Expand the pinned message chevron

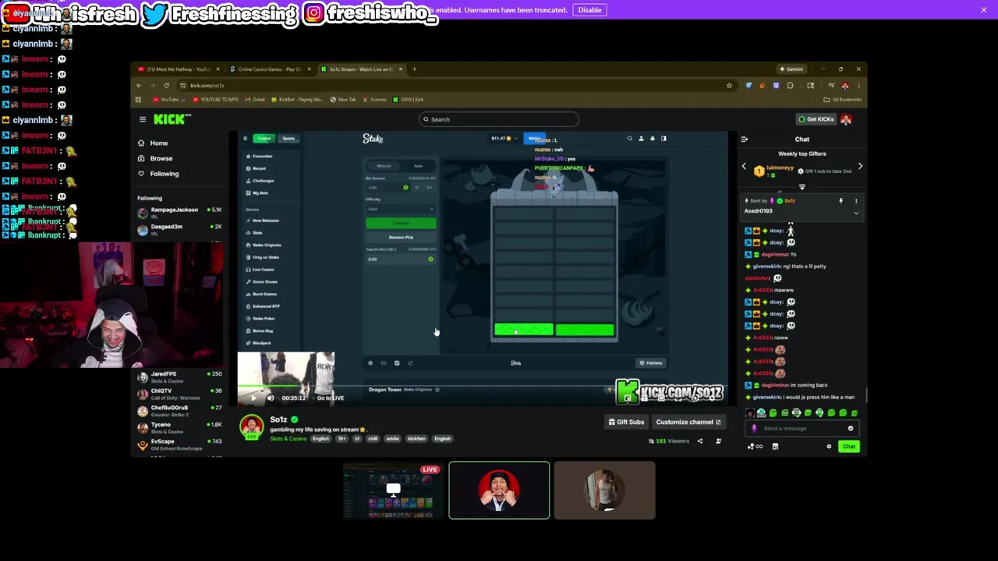pyautogui.click(x=856, y=213)
